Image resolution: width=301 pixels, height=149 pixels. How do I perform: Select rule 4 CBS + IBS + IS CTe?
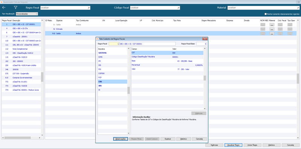[21, 29]
